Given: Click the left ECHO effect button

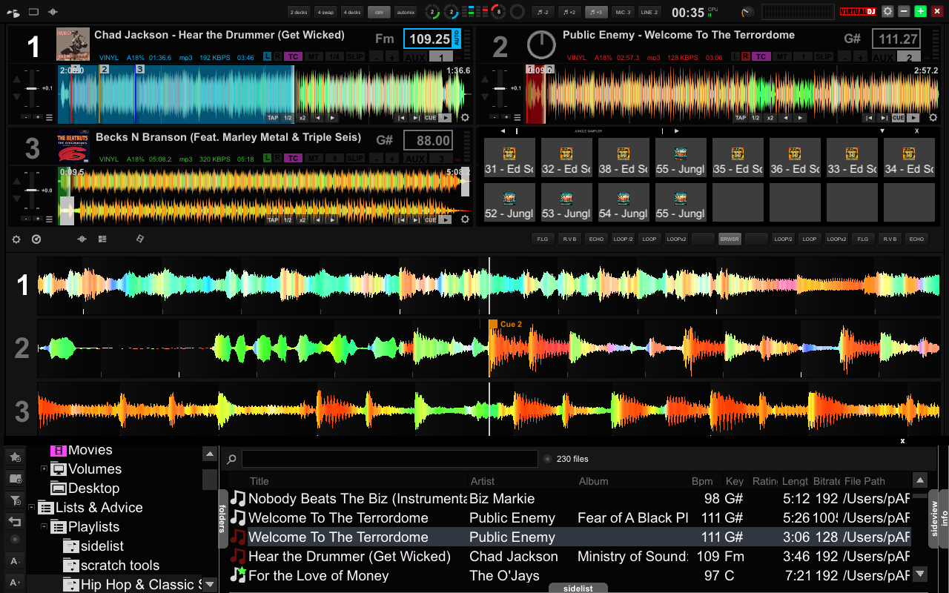Looking at the screenshot, I should click(596, 239).
